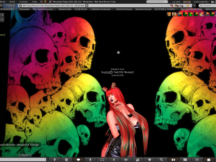Click the L$ 3,697 balance
The width and height of the screenshot is (216, 162).
pyautogui.click(x=176, y=2)
